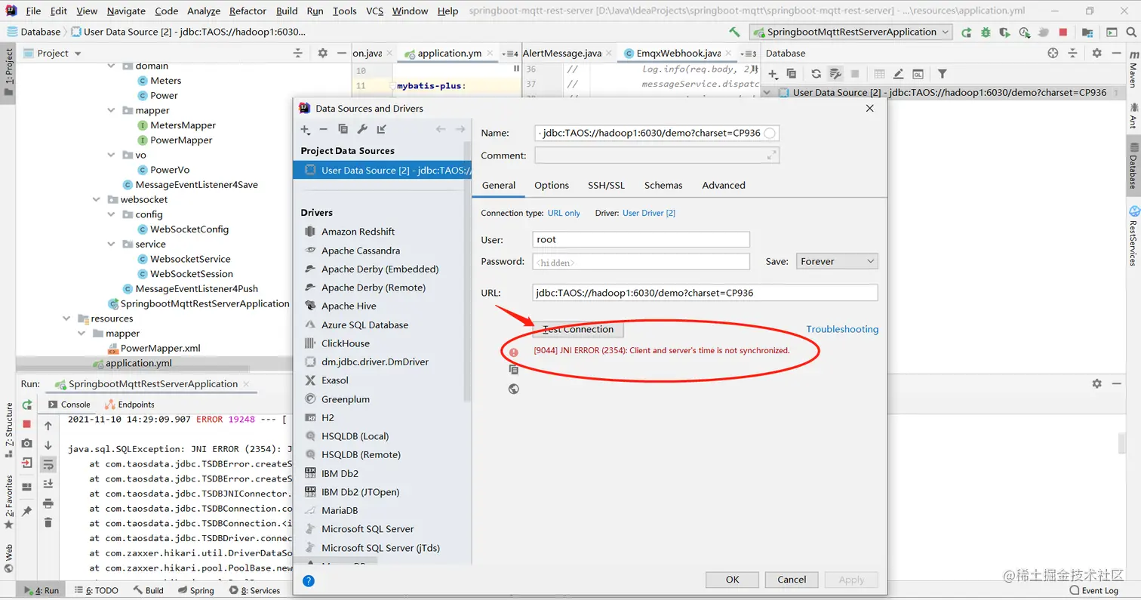
Task: Switch to the SSH/SSL tab
Action: pyautogui.click(x=607, y=185)
